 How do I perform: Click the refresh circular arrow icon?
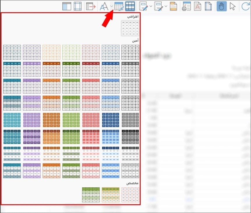pyautogui.click(x=245, y=6)
